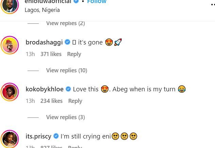
Task: Click its.priscy's profile avatar
Action: tap(10, 139)
